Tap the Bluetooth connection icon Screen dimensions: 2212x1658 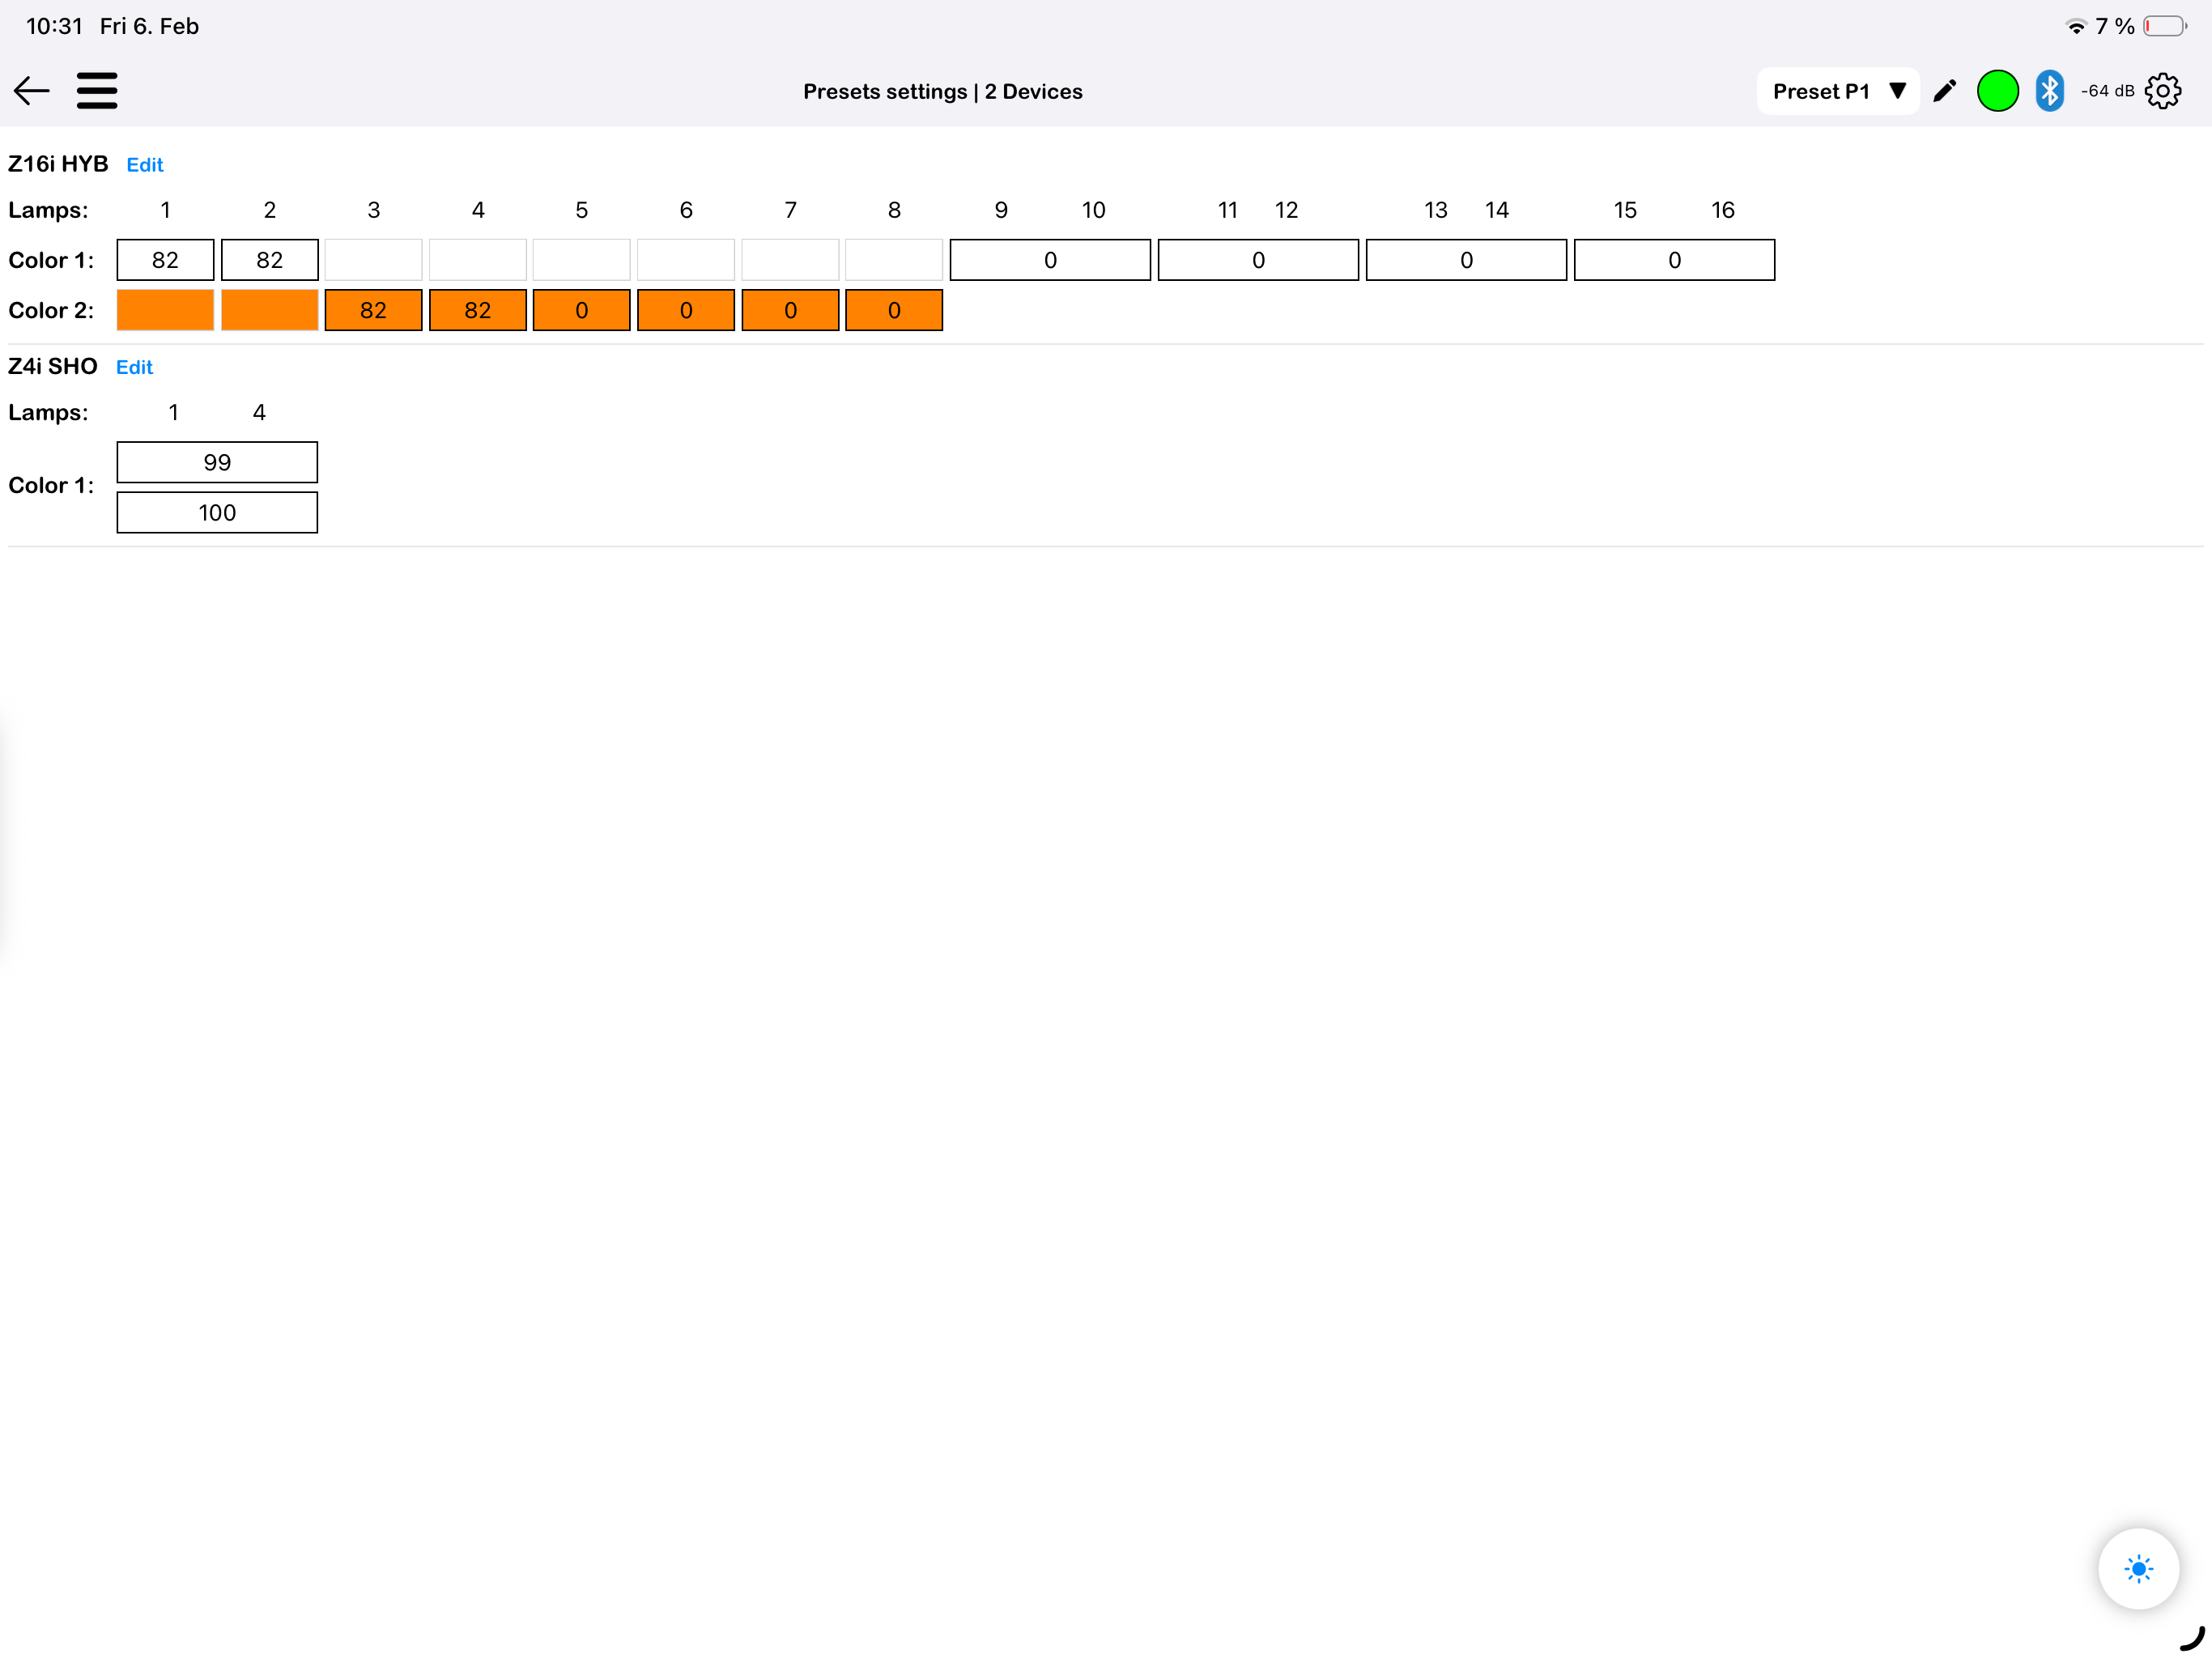point(2049,91)
